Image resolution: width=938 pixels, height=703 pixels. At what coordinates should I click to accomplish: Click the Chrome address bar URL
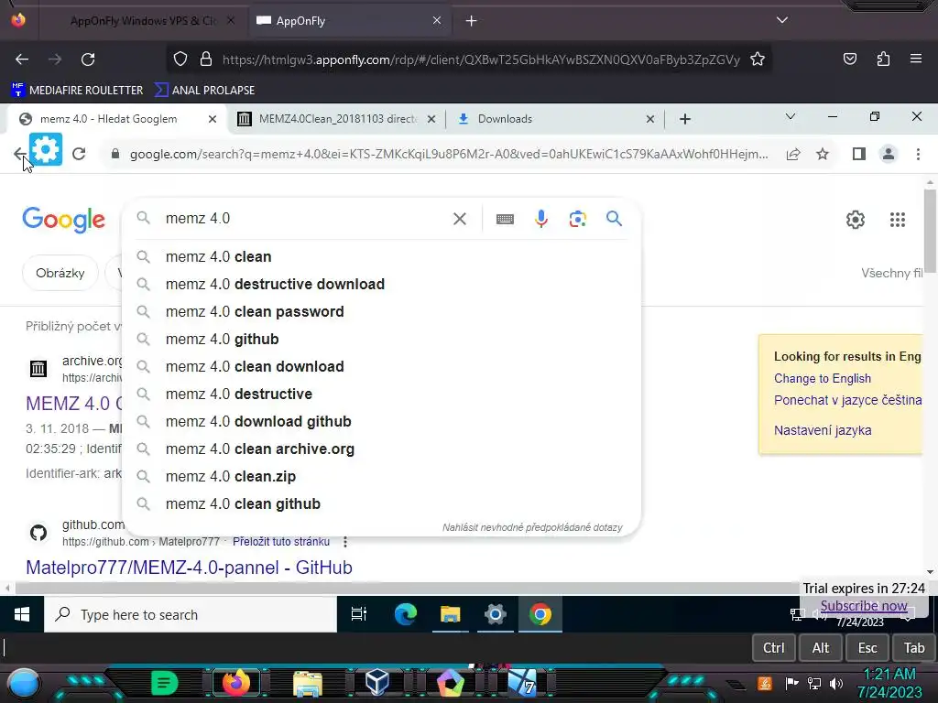pyautogui.click(x=449, y=154)
